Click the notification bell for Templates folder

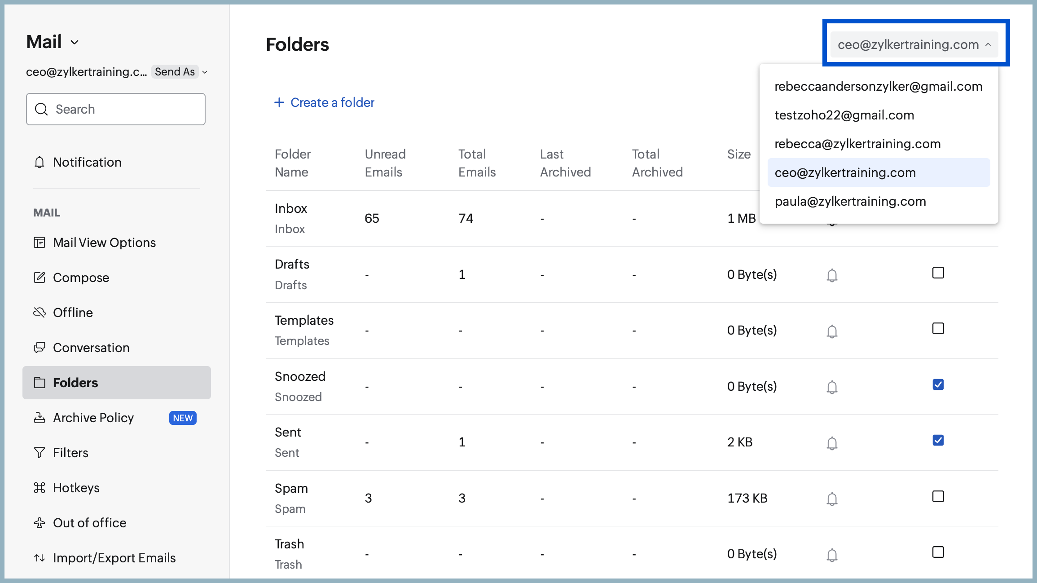832,331
